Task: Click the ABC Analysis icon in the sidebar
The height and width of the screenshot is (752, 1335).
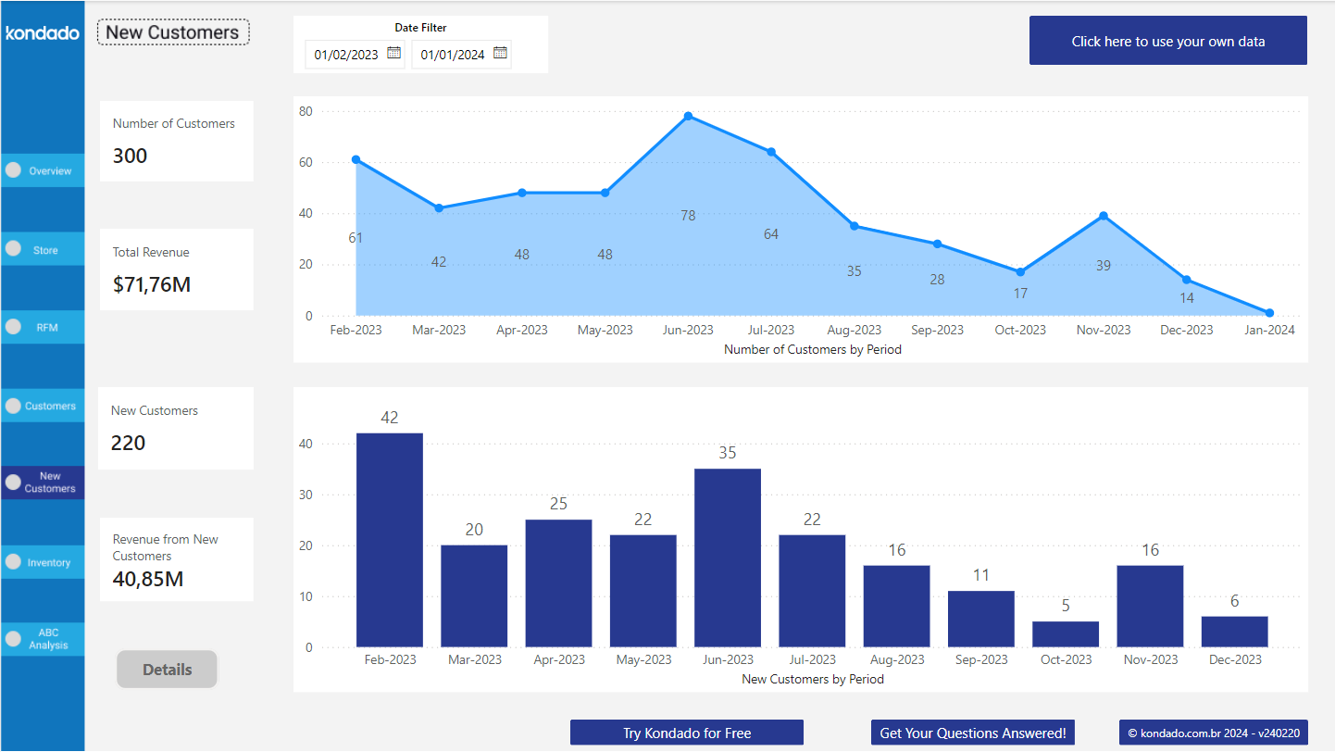Action: (x=13, y=638)
